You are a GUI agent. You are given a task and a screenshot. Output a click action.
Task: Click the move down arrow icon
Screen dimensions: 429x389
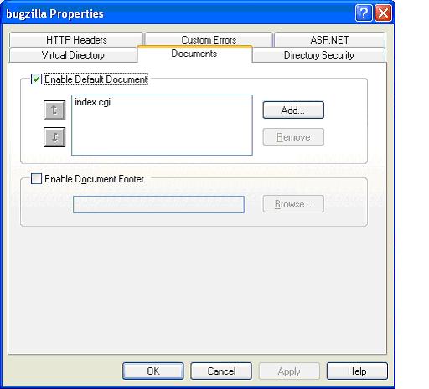[x=54, y=137]
